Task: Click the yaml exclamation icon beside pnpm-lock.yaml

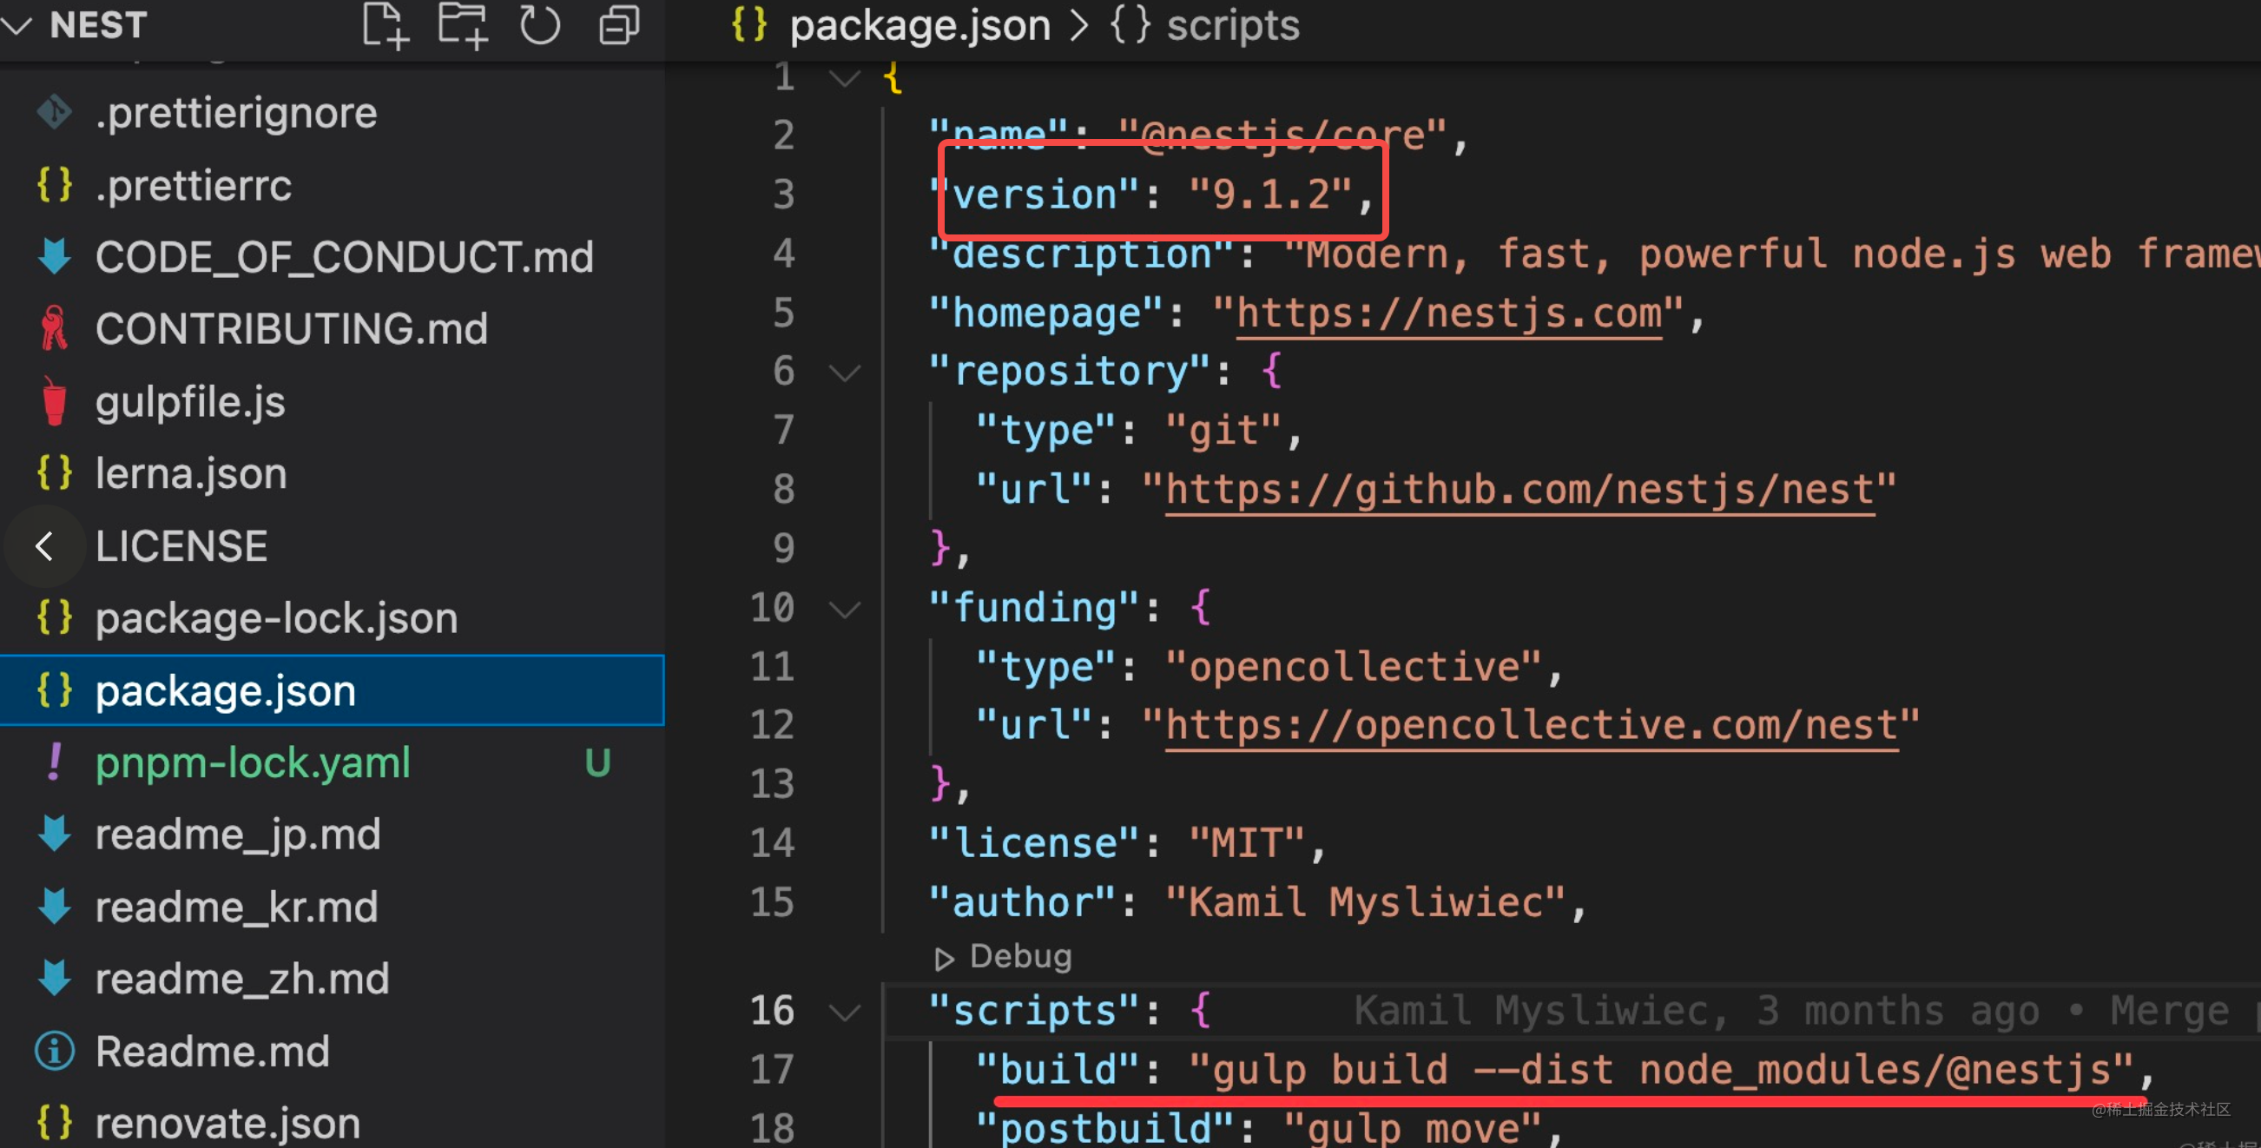Action: [x=55, y=762]
